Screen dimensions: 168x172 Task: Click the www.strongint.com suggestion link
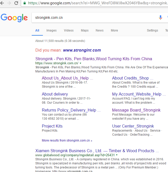click(x=82, y=50)
